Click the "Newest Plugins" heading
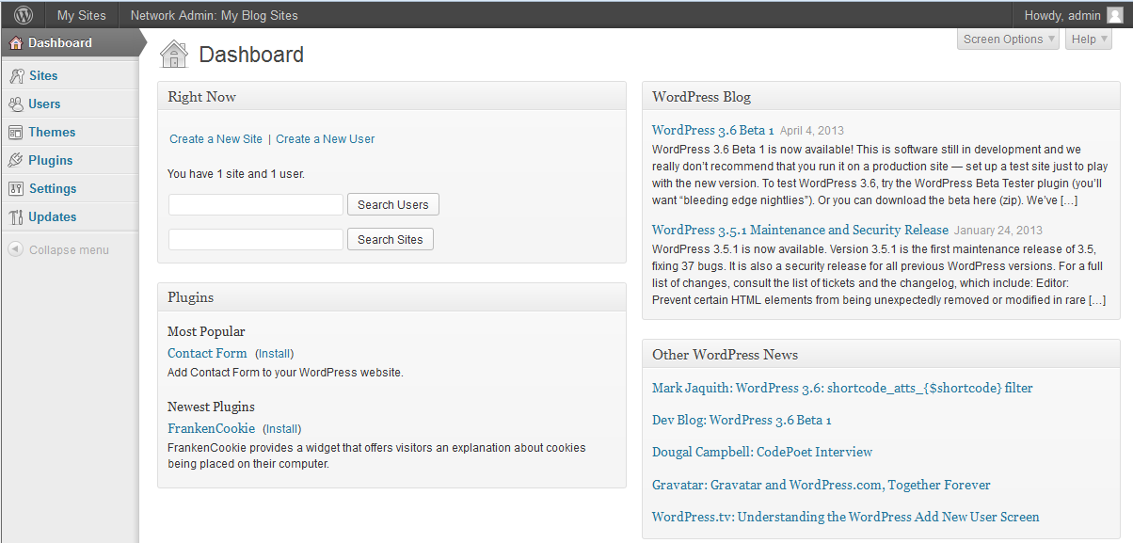The height and width of the screenshot is (543, 1133). tap(211, 407)
